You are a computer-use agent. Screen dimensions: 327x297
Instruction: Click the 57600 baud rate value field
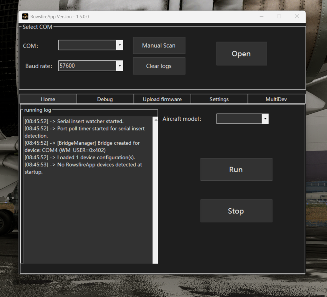tap(87, 66)
